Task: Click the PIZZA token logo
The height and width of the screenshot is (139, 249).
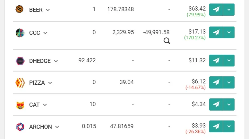Action: point(20,82)
